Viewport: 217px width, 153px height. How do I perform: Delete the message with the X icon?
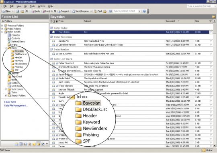[27, 11]
